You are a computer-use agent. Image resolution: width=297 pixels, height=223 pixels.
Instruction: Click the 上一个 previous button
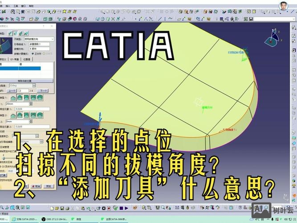(x=12, y=91)
